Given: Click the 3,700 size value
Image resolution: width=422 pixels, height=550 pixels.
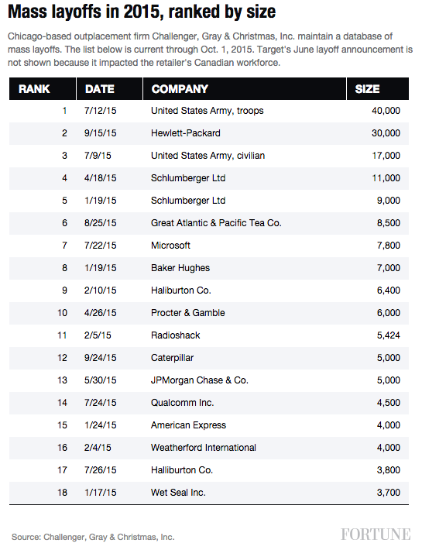Looking at the screenshot, I should click(389, 493).
